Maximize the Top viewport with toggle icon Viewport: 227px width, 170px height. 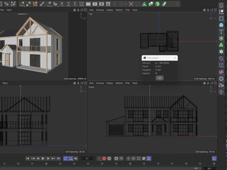point(215,10)
